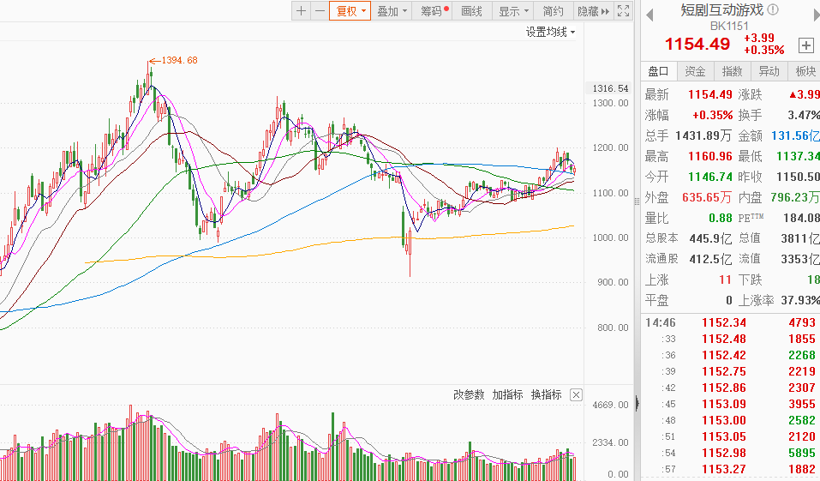This screenshot has height=481, width=820.
Task: Open 设置均线 moving average settings
Action: (550, 32)
